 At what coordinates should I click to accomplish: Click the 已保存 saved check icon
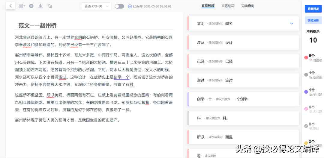130,6
